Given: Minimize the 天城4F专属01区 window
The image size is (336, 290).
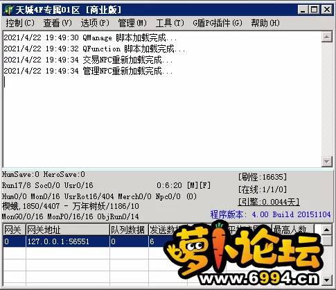Looking at the screenshot, I should click(x=303, y=10).
